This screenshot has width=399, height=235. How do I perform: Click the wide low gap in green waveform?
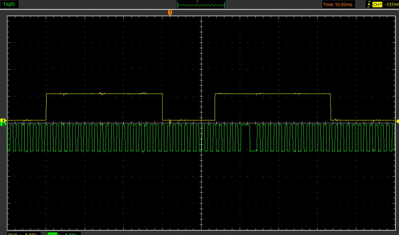tap(253, 151)
